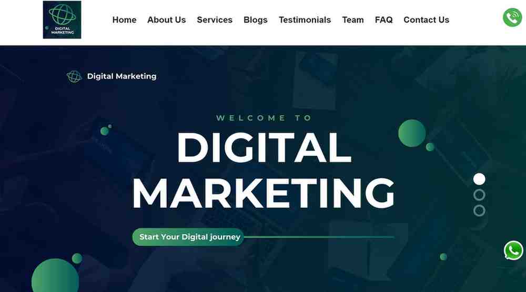Click the large green circle near DIGITAL heading
The width and height of the screenshot is (526, 292).
click(412, 133)
